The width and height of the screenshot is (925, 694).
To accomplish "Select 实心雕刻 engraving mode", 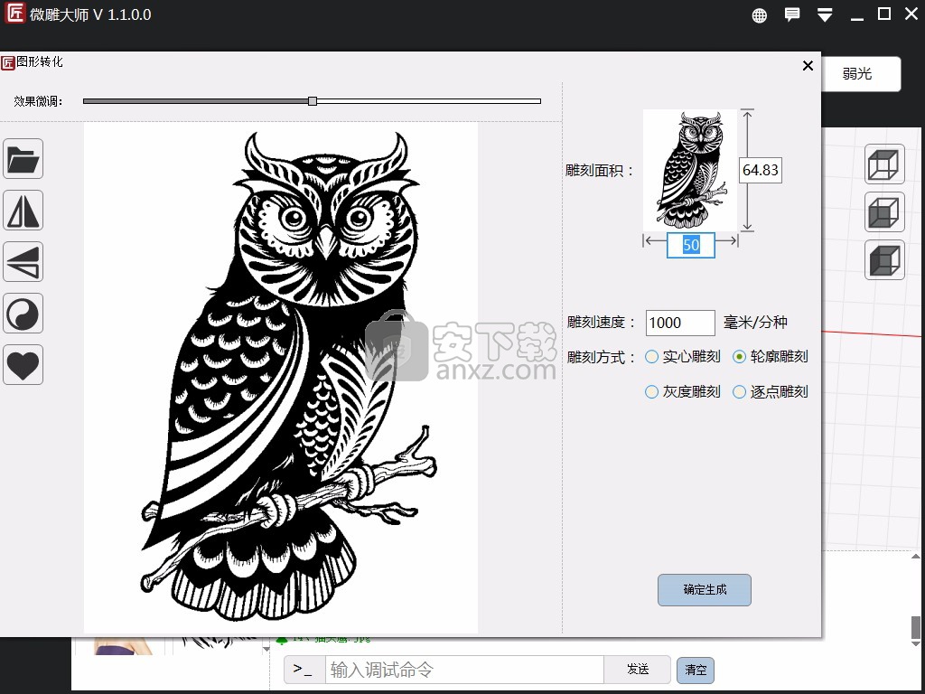I will click(683, 356).
